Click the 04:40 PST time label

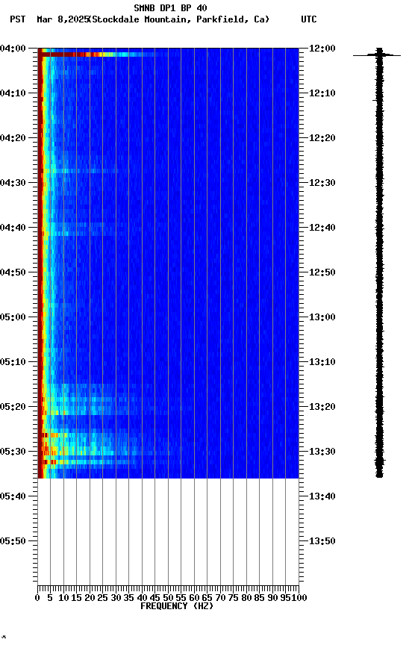(13, 228)
